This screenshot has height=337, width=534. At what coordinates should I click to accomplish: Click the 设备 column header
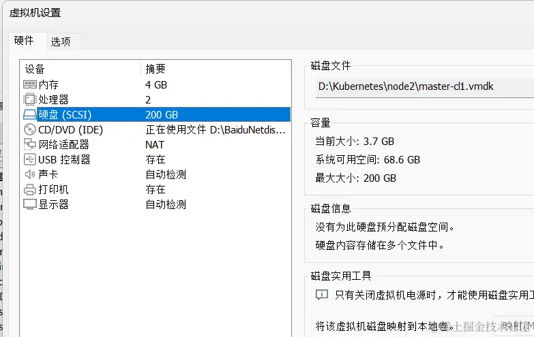(80, 69)
